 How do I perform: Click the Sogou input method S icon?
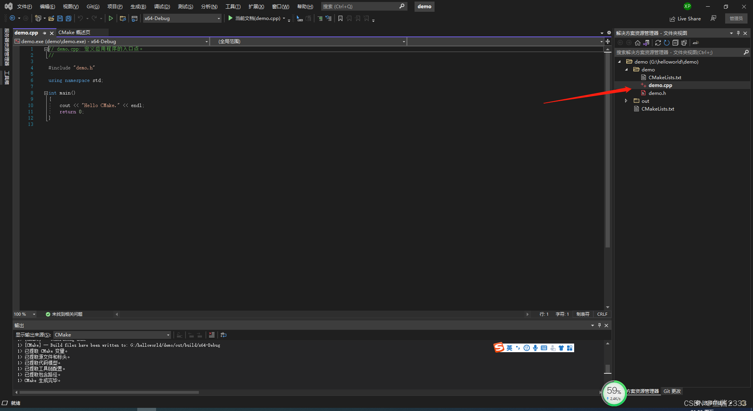click(x=499, y=347)
